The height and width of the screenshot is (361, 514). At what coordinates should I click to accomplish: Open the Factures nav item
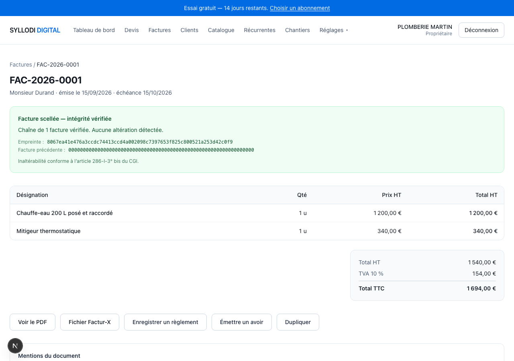tap(159, 30)
